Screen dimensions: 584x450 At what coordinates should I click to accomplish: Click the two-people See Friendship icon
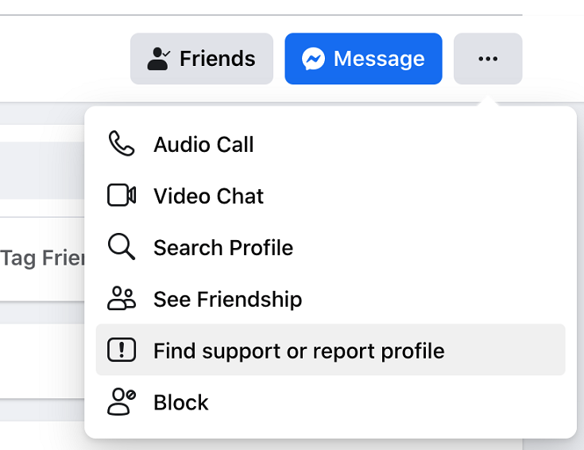click(x=122, y=298)
